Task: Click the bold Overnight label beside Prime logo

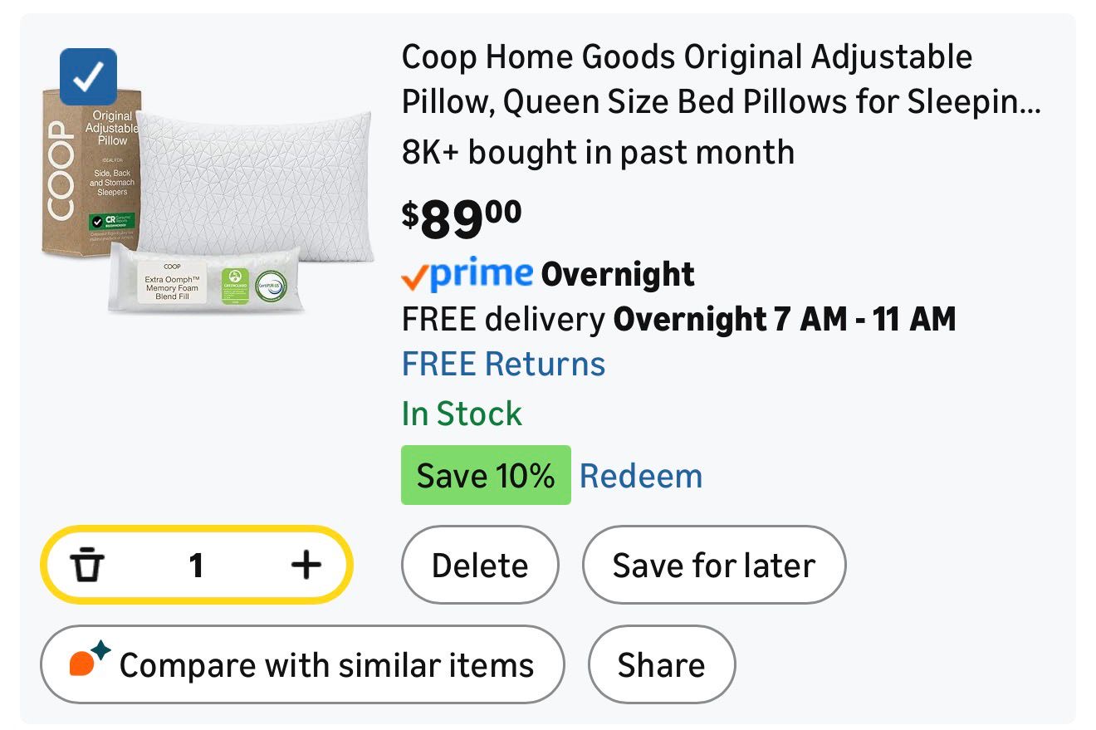Action: (618, 274)
